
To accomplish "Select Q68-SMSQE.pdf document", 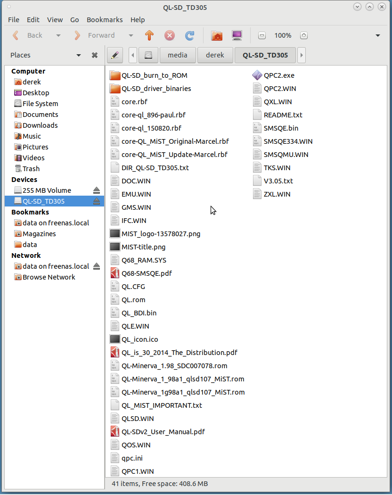I will pos(141,273).
